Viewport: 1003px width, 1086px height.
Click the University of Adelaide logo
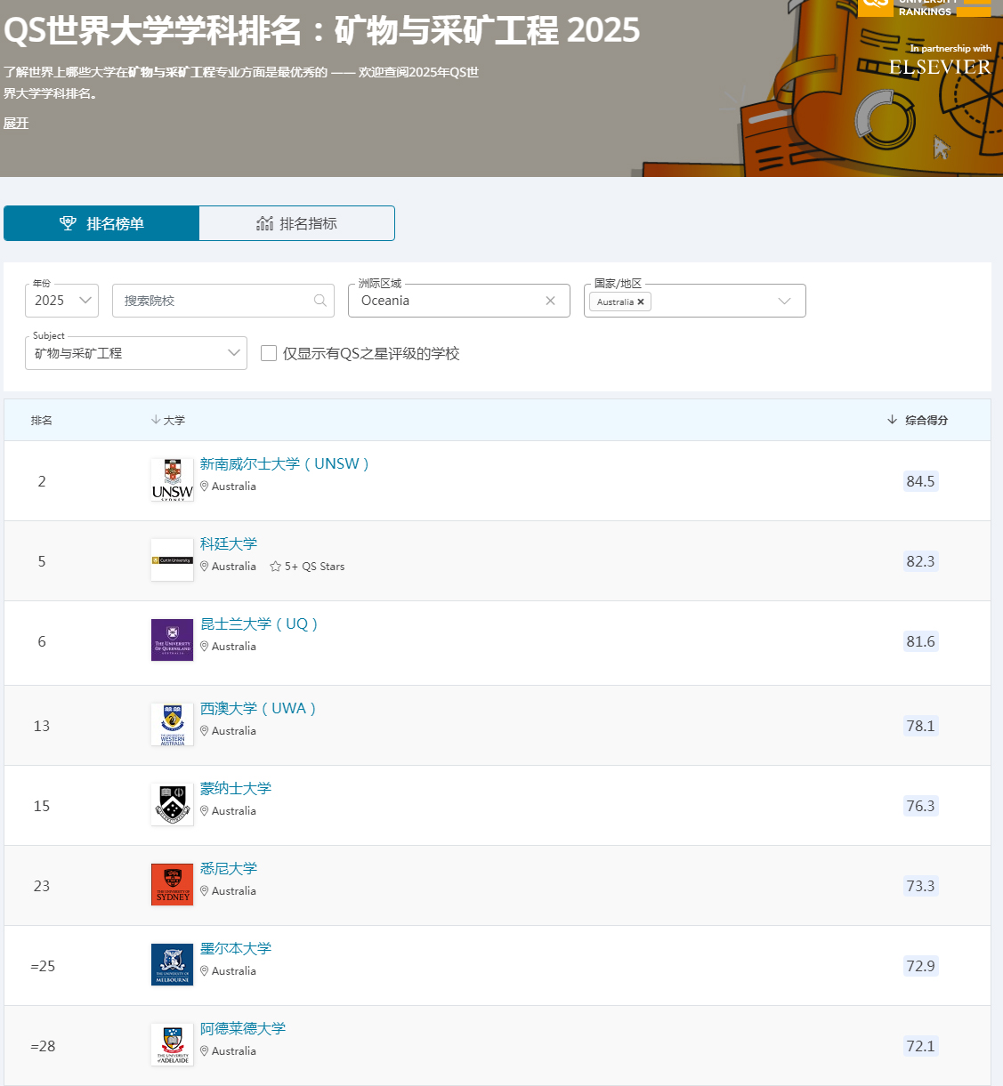point(172,1045)
